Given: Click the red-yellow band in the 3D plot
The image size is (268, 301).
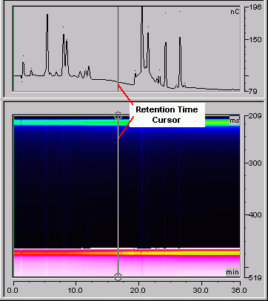Looking at the screenshot, I should [127, 253].
